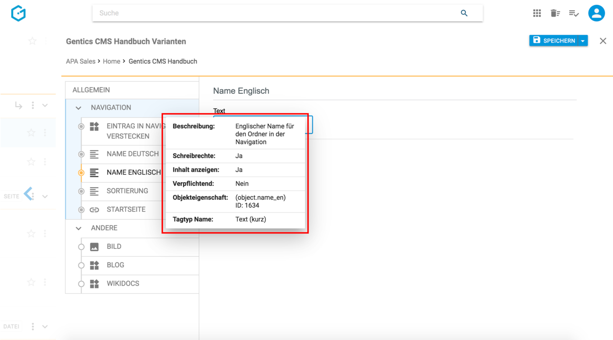Toggle the Blog radio indicator
Screen dimensions: 613x340
(81, 266)
